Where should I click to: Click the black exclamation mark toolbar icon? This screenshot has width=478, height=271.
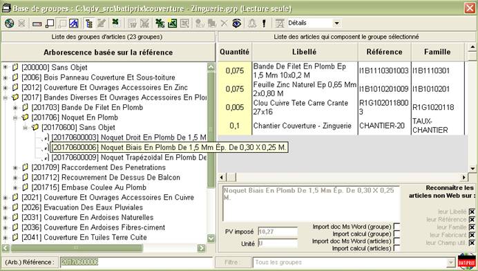(264, 24)
